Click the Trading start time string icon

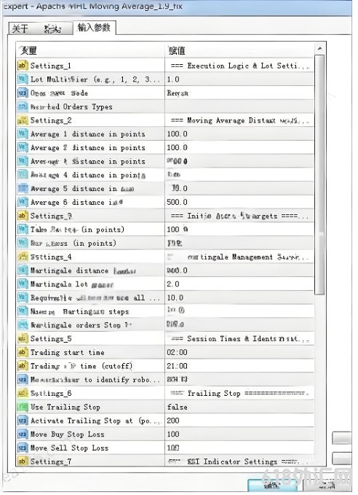[x=23, y=352]
